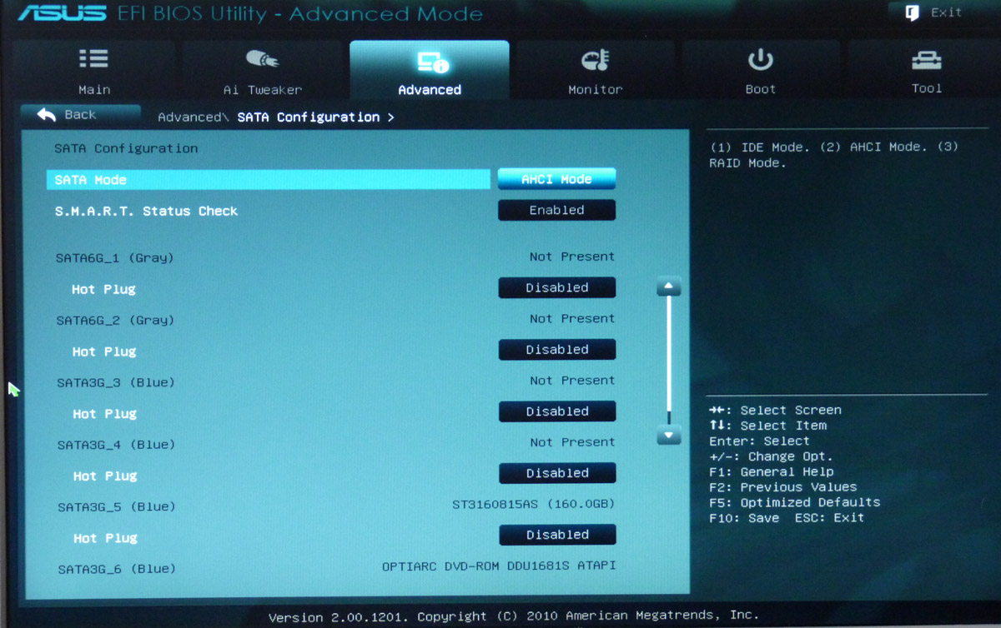
Task: Select the S.M.A.R.T. Status Check label
Action: point(146,211)
